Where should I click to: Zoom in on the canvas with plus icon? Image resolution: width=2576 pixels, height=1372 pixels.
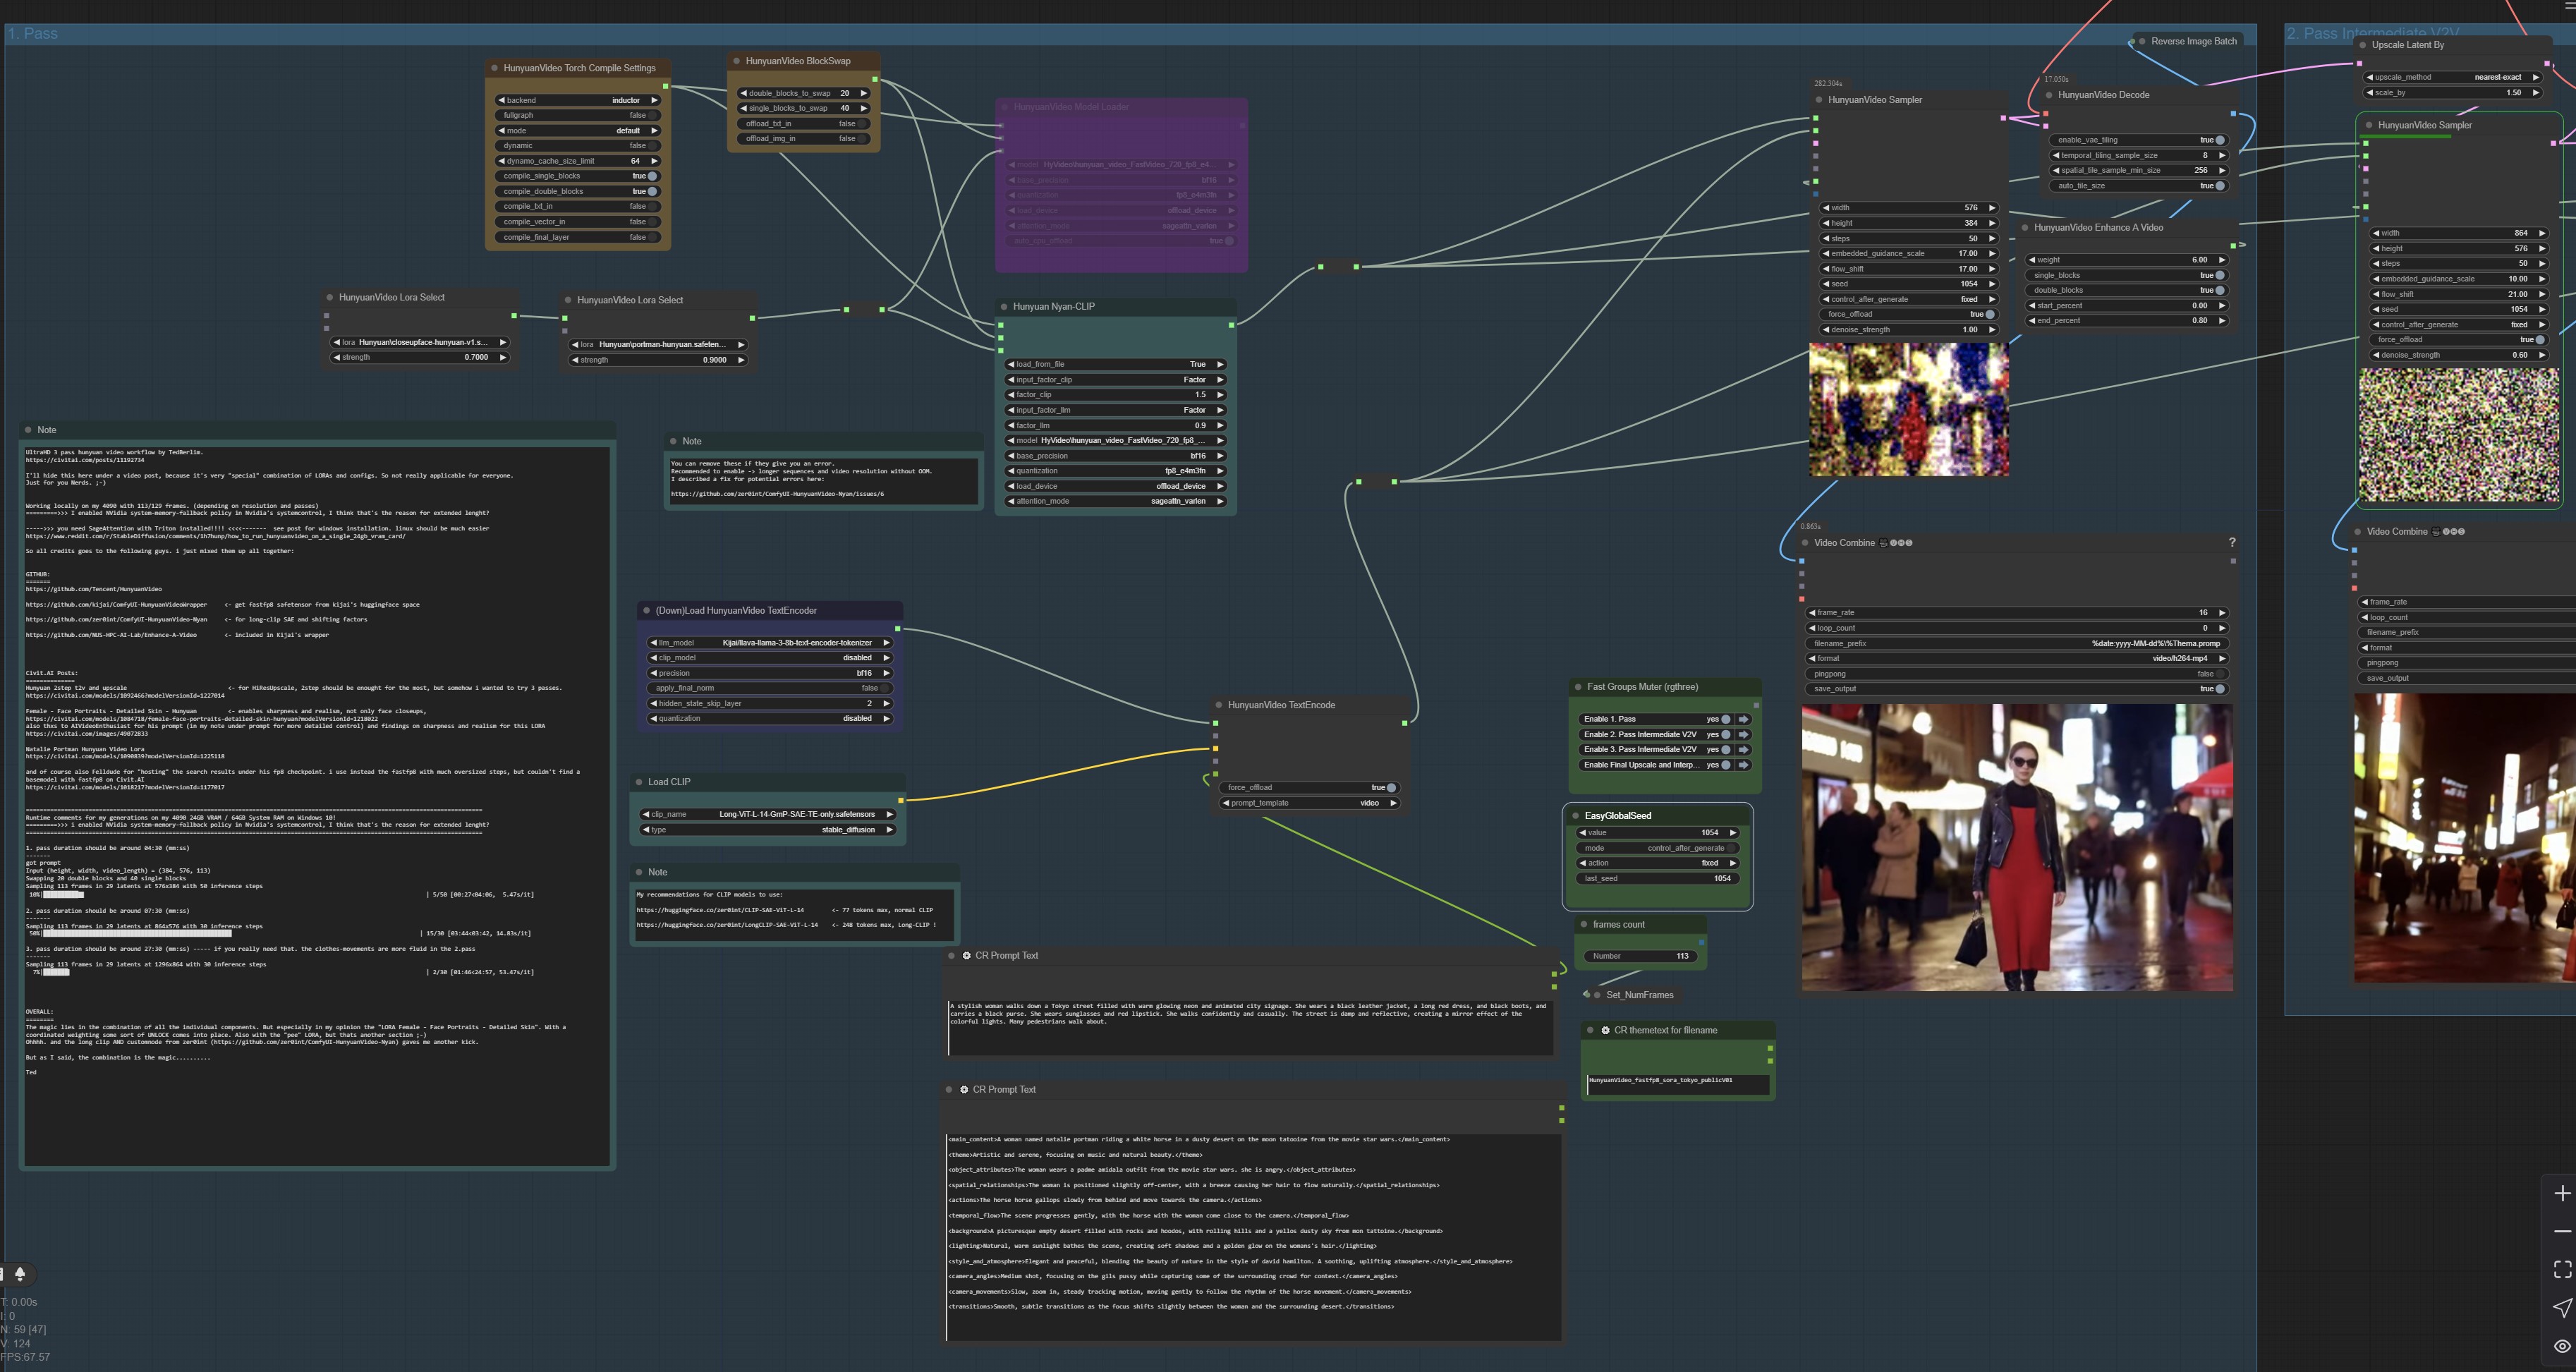click(x=2561, y=1193)
